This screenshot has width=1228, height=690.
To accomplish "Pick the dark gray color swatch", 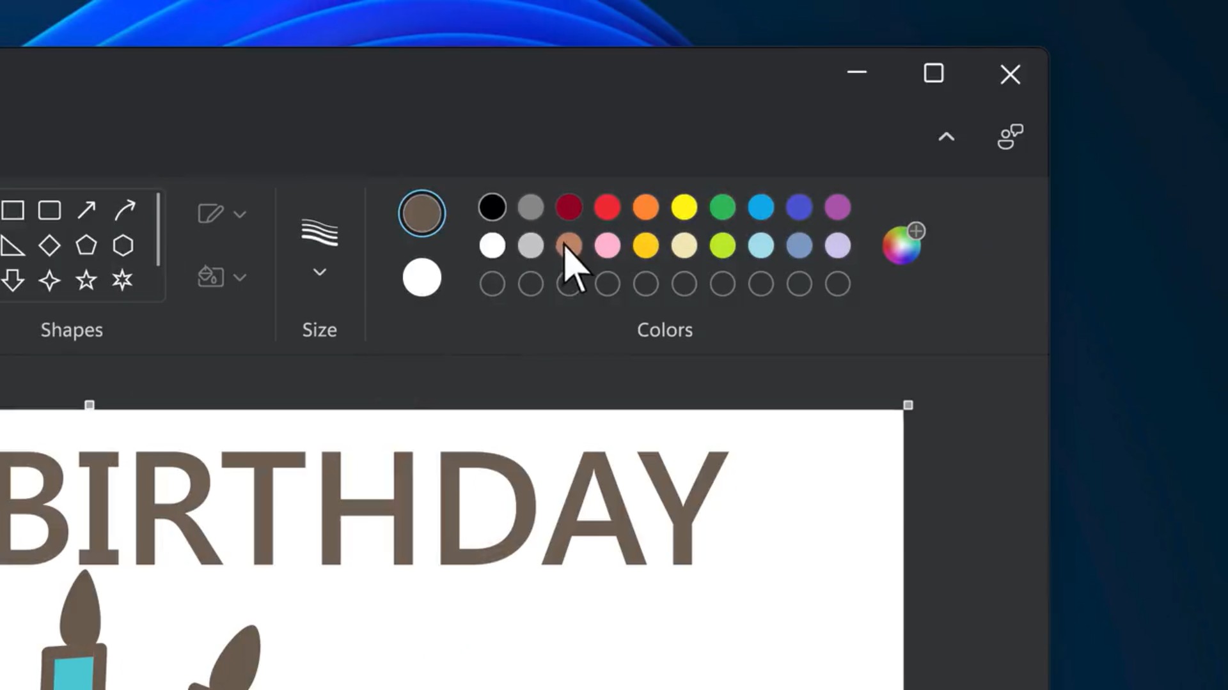I will (x=531, y=207).
